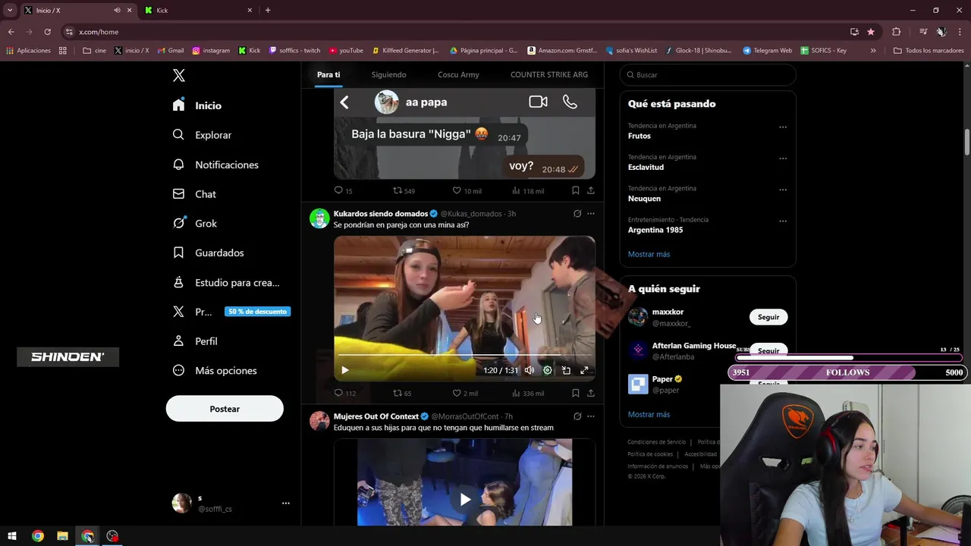971x546 pixels.
Task: Open Frutos trend options dots
Action: [783, 127]
